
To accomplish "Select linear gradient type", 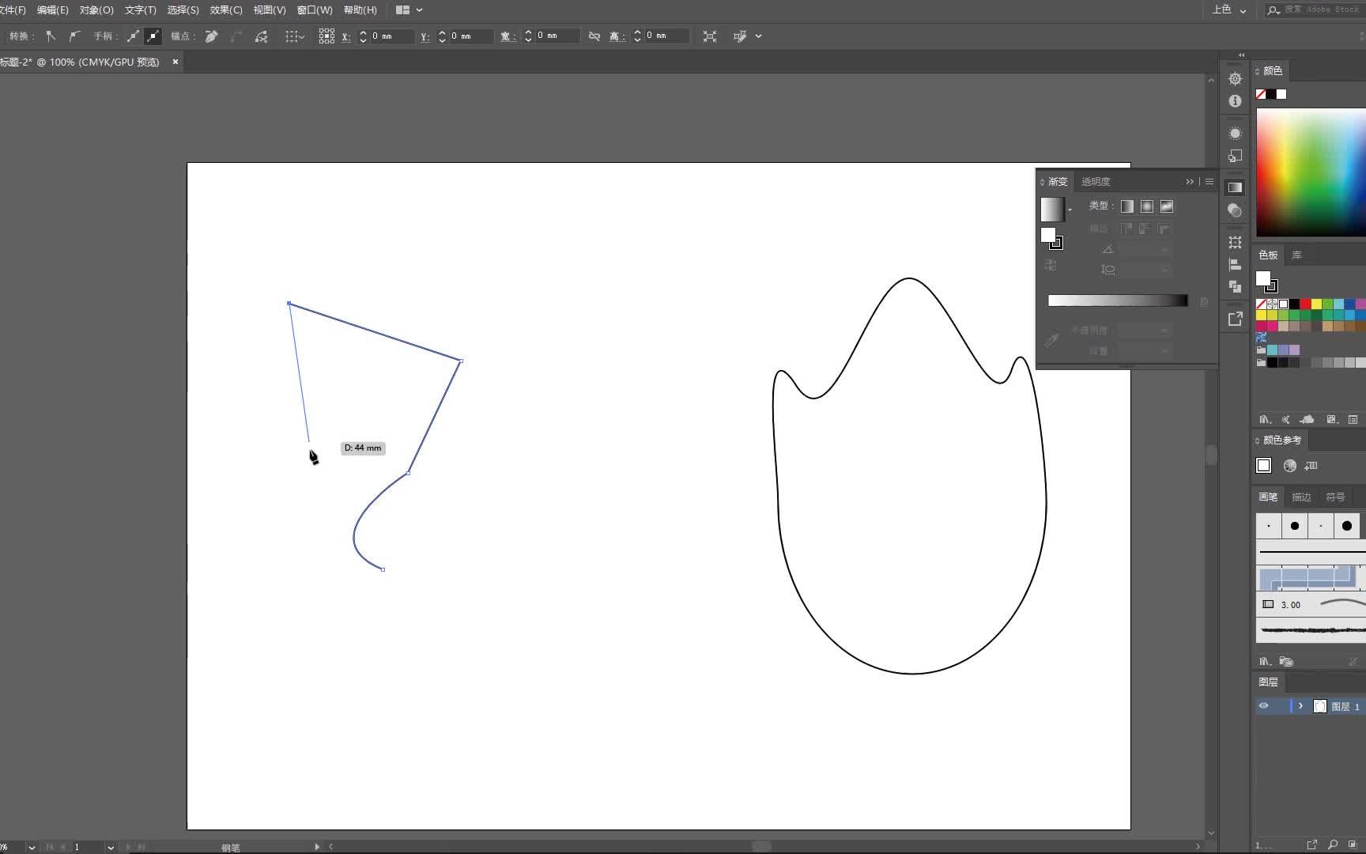I will coord(1127,206).
